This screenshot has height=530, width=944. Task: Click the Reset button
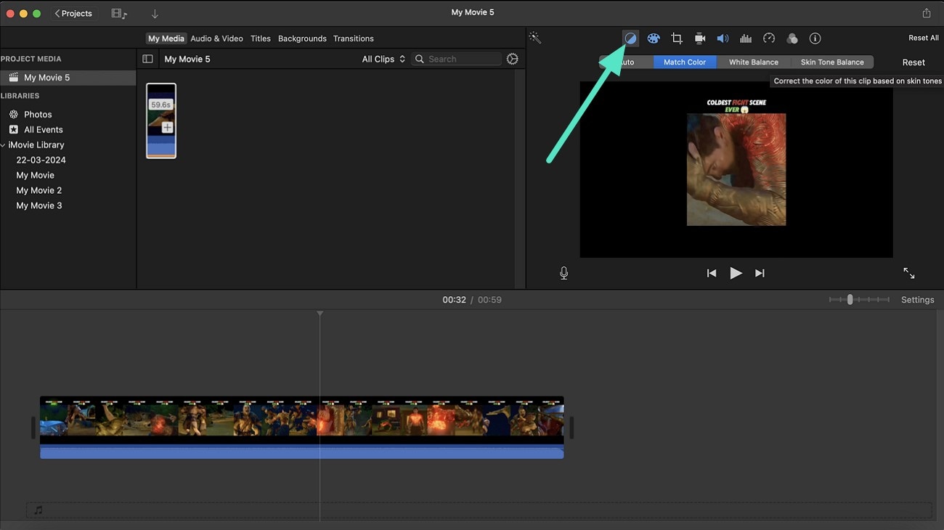pyautogui.click(x=914, y=62)
